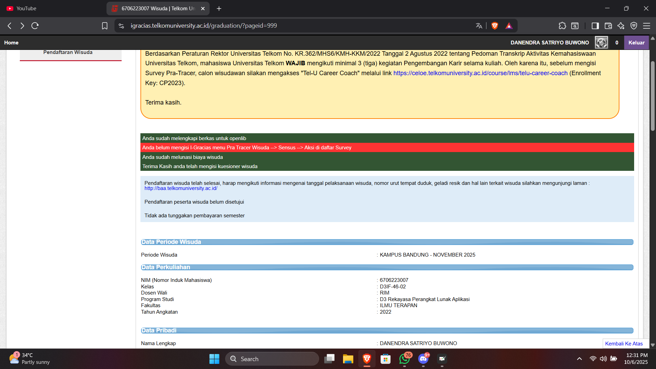Select Pendaftaran Wisuda sidebar menu item
The width and height of the screenshot is (656, 369).
pos(68,52)
